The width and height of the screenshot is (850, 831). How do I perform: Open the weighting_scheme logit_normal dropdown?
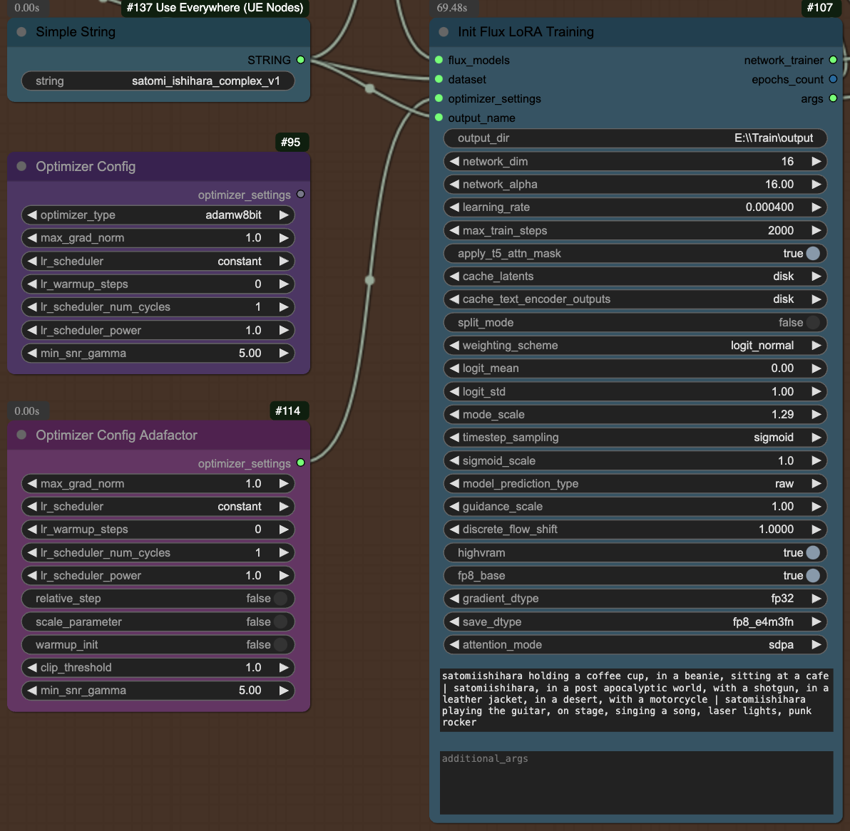pyautogui.click(x=635, y=346)
